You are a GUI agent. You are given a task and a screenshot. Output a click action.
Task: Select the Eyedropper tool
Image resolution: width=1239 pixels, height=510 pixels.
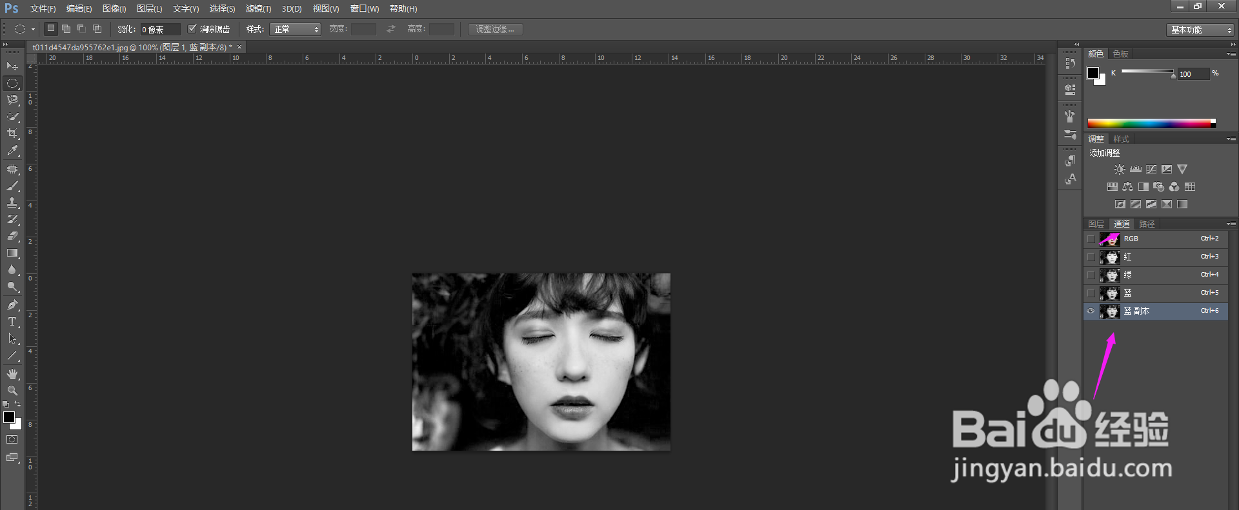point(12,150)
